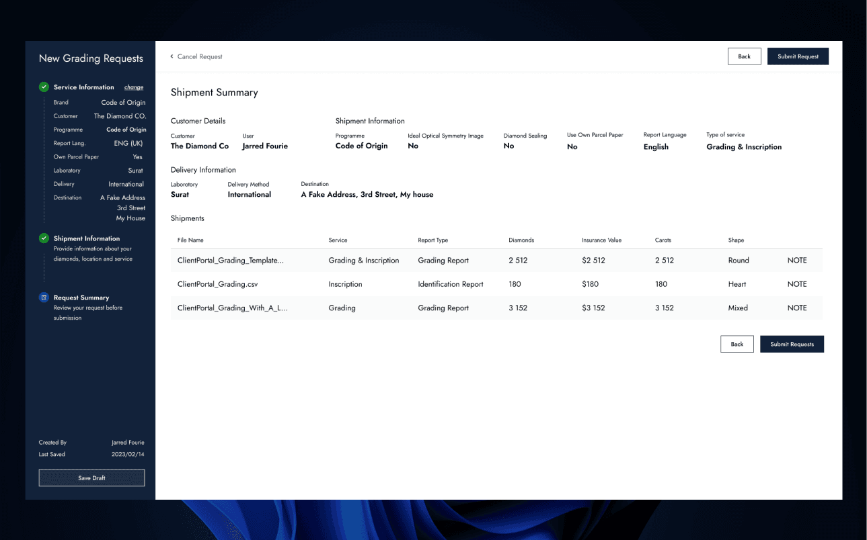Click the top Back button
The width and height of the screenshot is (867, 540).
(744, 56)
